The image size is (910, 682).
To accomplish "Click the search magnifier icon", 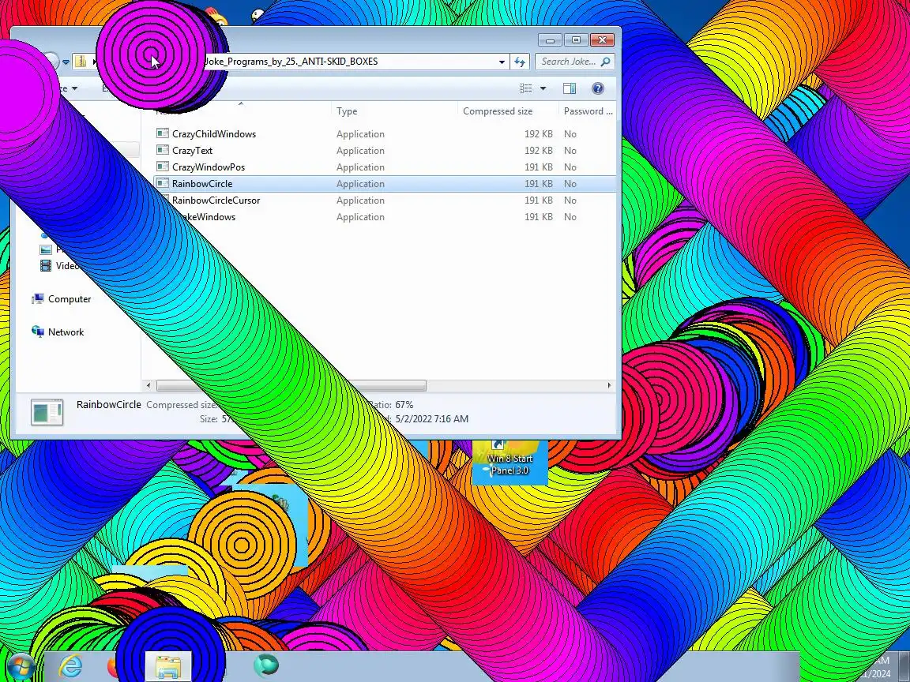I will click(x=605, y=62).
